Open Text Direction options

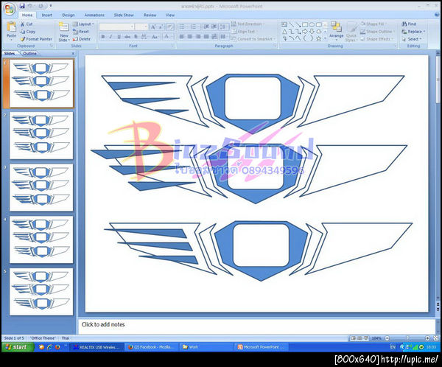247,24
